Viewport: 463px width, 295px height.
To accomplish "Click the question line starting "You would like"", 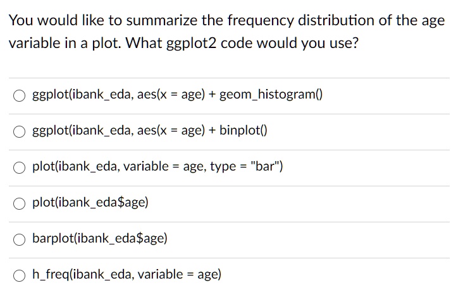I will coord(226,21).
